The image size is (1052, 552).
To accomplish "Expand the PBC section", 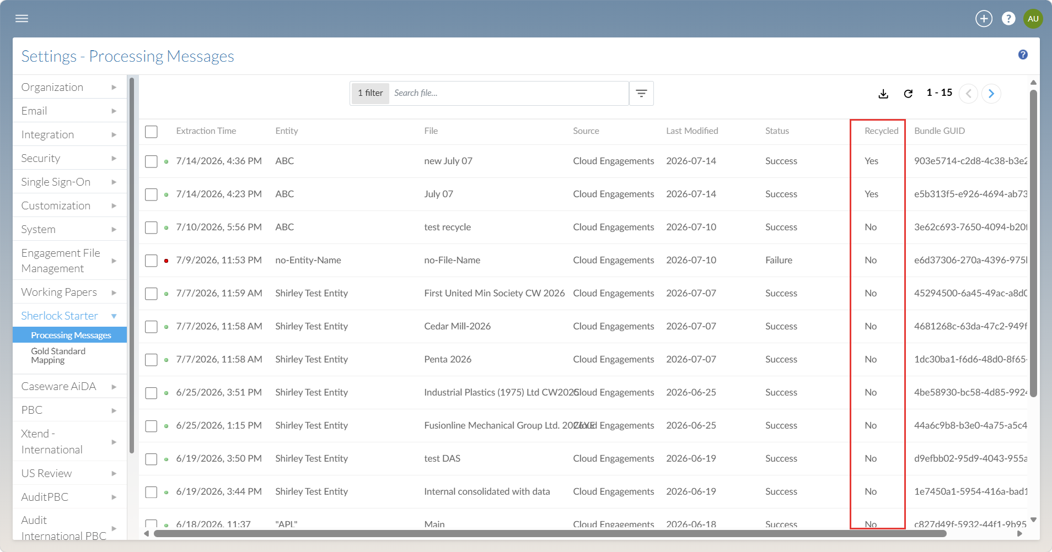I will point(69,410).
